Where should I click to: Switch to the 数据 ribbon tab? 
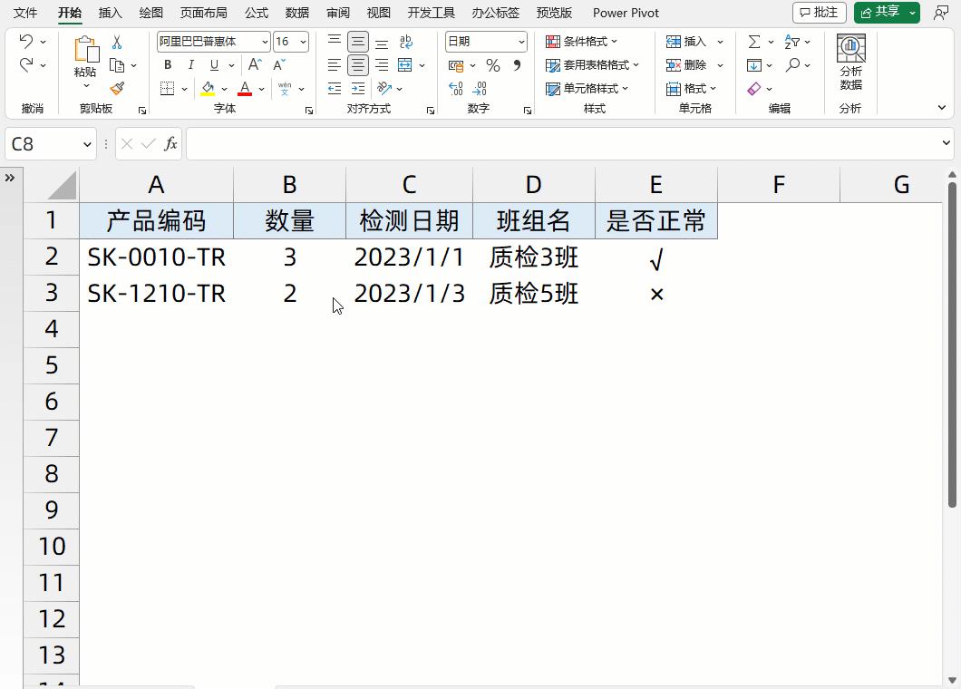click(296, 13)
